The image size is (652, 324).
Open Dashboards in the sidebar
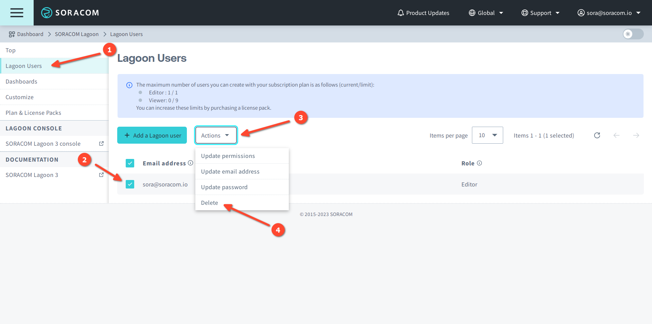tap(21, 82)
